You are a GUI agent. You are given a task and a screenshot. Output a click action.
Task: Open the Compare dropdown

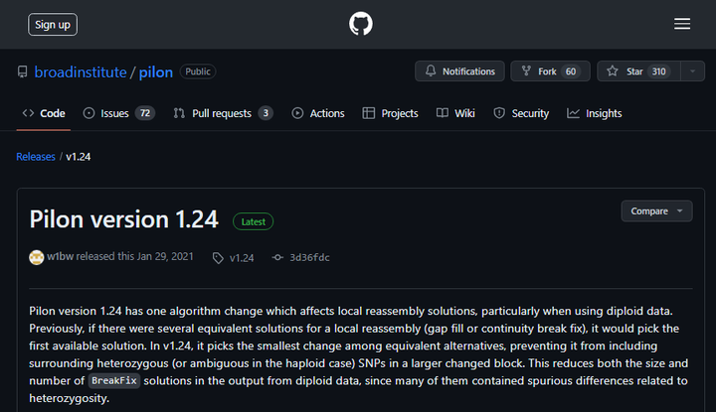[x=656, y=210]
